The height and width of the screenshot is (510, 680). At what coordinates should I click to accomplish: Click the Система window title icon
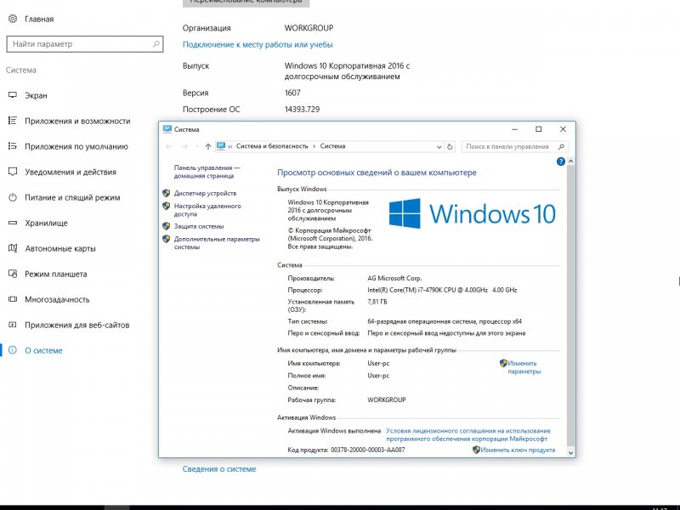pyautogui.click(x=167, y=129)
